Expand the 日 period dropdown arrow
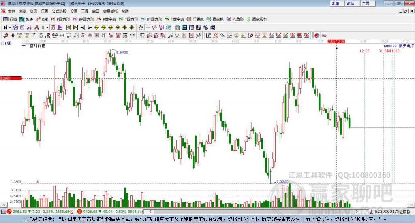 [x=10, y=28]
